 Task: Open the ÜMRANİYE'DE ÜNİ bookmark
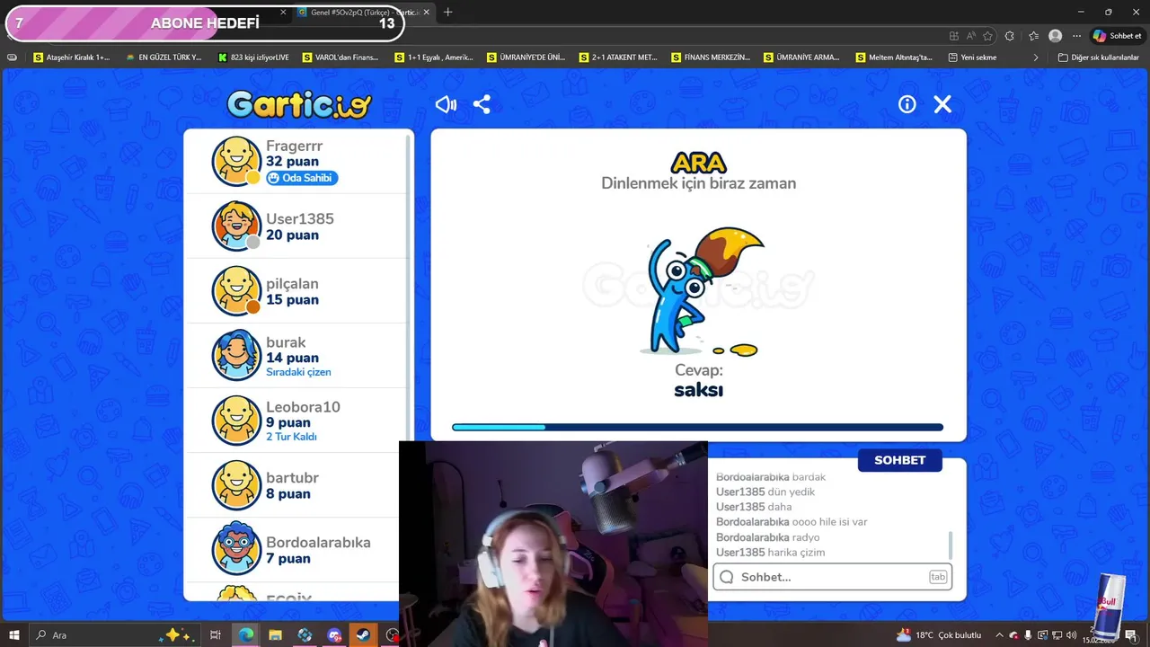(526, 57)
